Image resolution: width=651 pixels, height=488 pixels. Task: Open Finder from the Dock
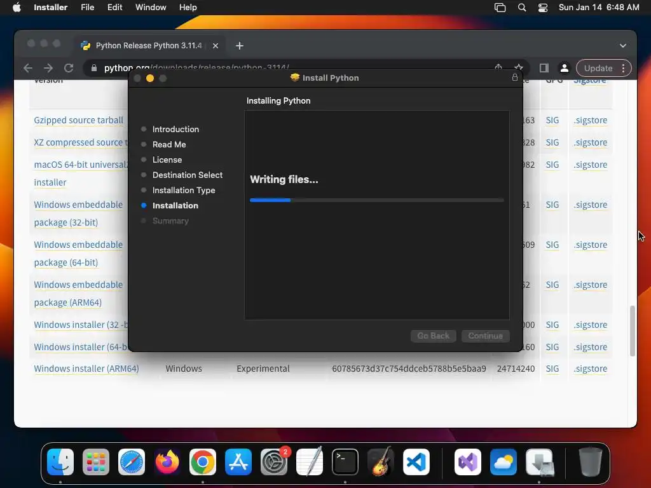(x=60, y=462)
